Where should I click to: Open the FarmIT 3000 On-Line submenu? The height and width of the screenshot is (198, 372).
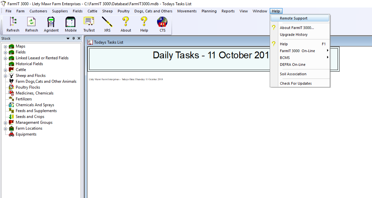coord(300,51)
